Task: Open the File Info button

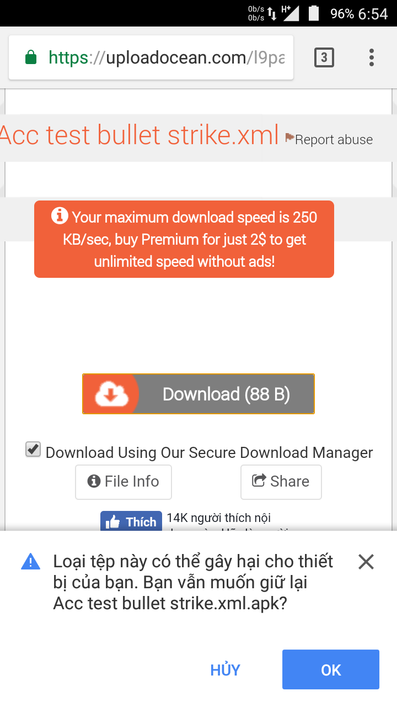Action: click(x=124, y=482)
